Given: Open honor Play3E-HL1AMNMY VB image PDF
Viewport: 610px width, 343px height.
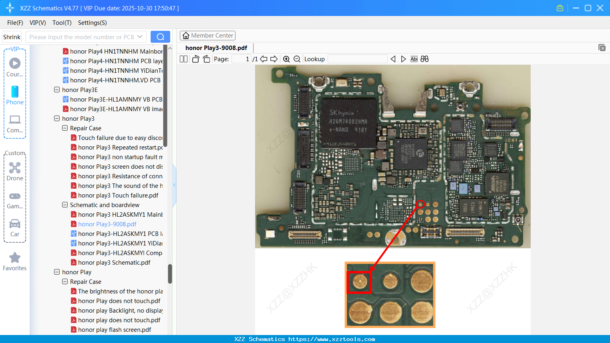Looking at the screenshot, I should (113, 109).
